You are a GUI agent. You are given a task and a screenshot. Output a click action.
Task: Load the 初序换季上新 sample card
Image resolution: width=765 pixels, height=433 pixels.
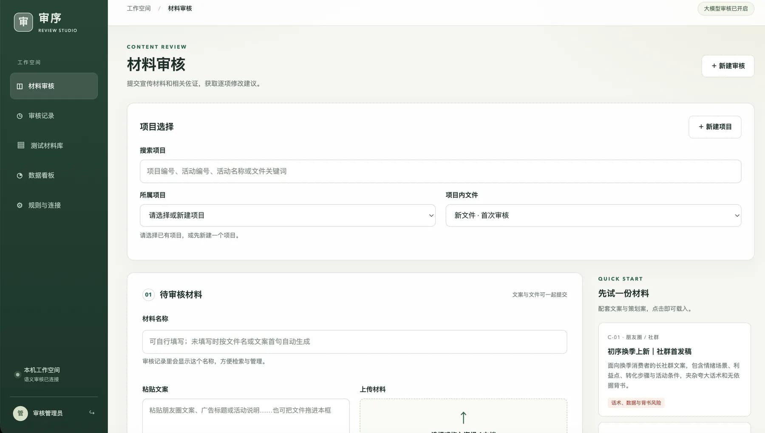674,369
